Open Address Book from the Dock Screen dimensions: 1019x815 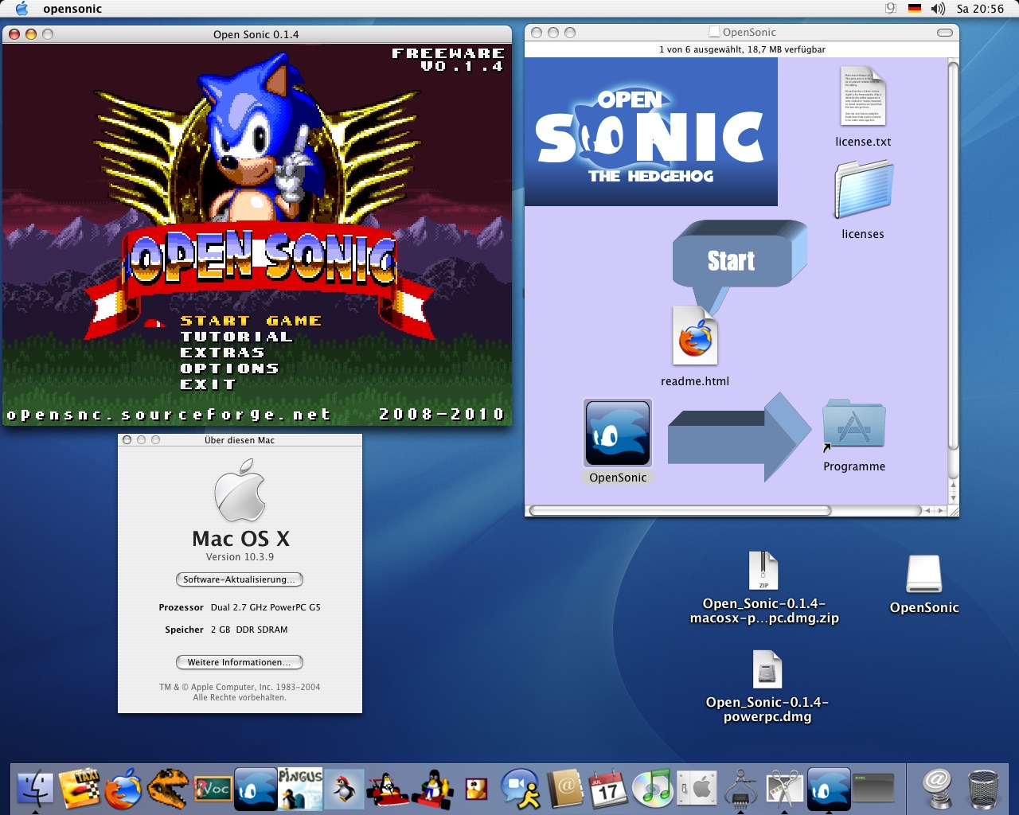pyautogui.click(x=564, y=789)
